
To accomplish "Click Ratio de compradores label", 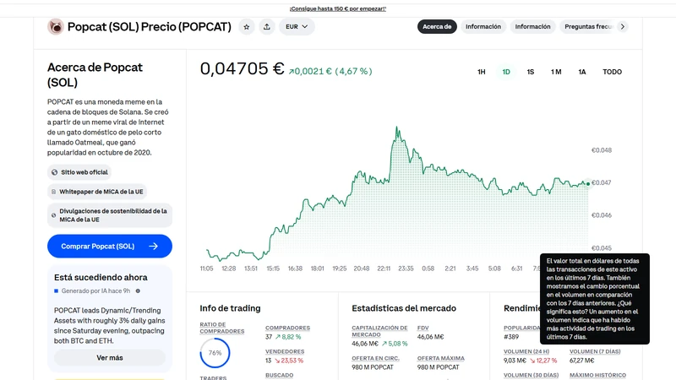I will 222,328.
